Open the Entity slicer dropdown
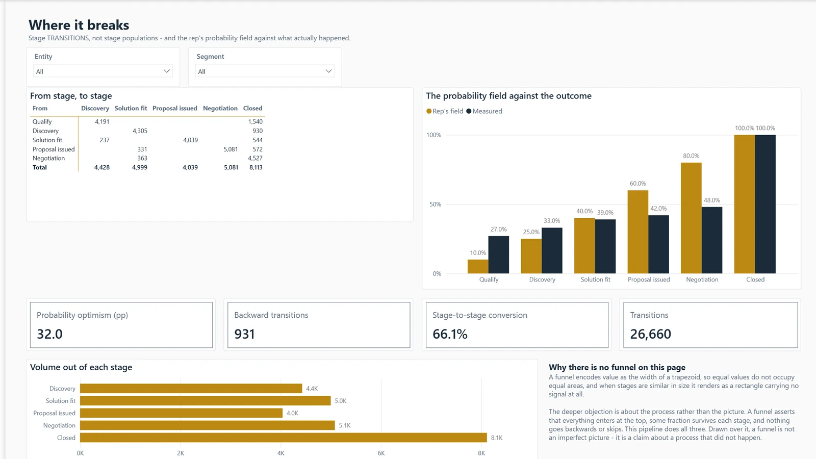This screenshot has height=459, width=816. click(x=103, y=71)
